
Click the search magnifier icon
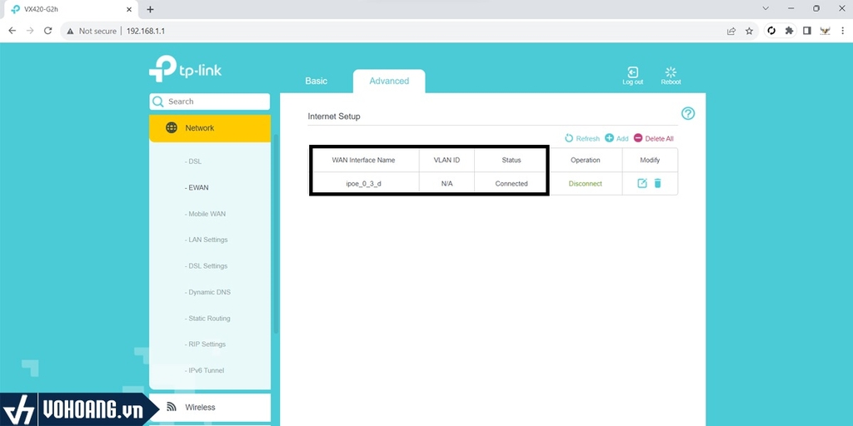pos(158,102)
